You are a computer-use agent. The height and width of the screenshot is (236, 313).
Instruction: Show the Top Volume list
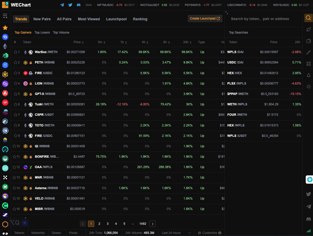[61, 33]
